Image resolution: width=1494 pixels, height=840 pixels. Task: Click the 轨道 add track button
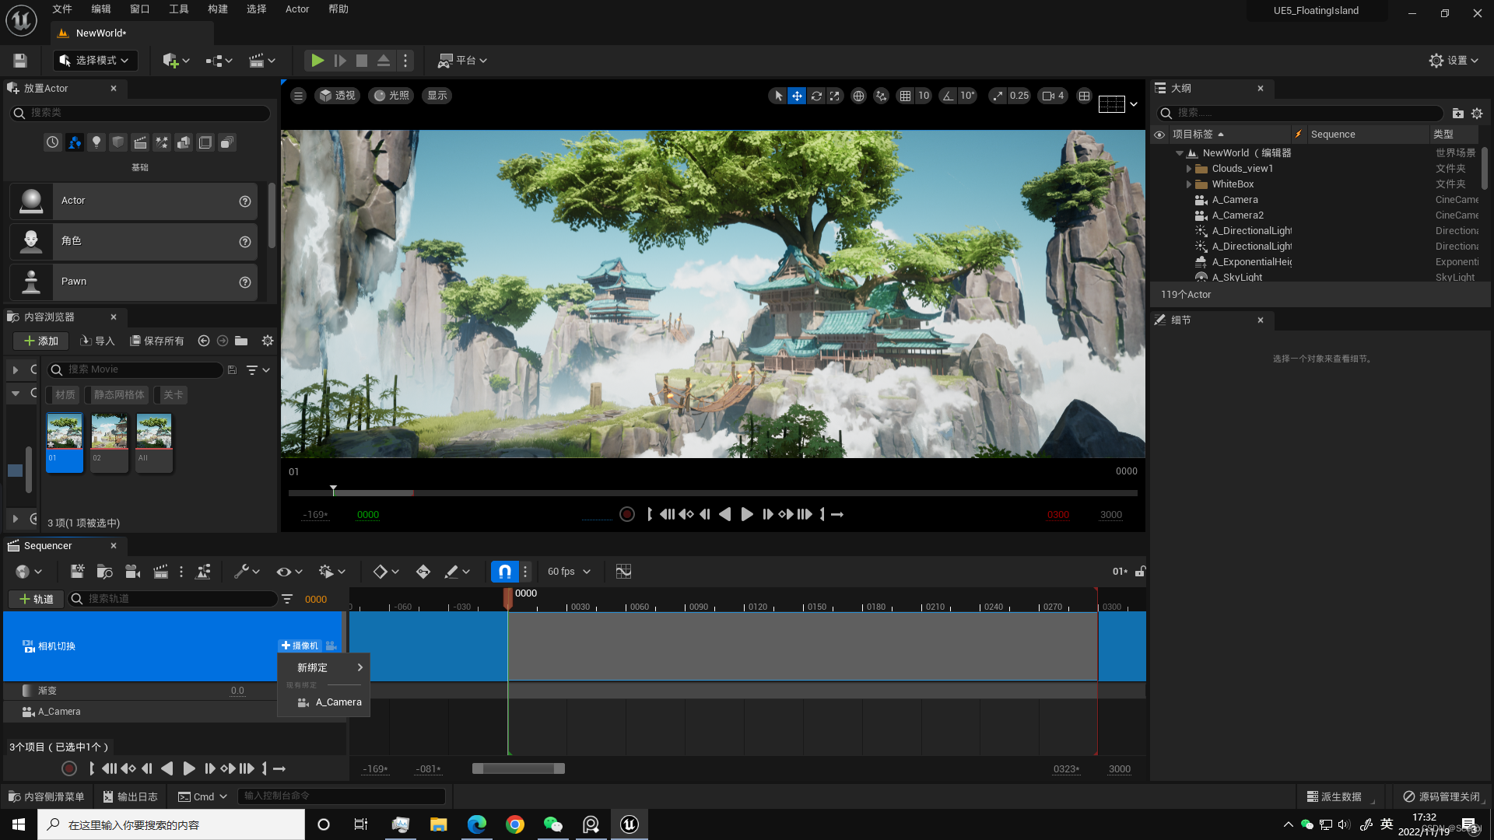[x=37, y=599]
